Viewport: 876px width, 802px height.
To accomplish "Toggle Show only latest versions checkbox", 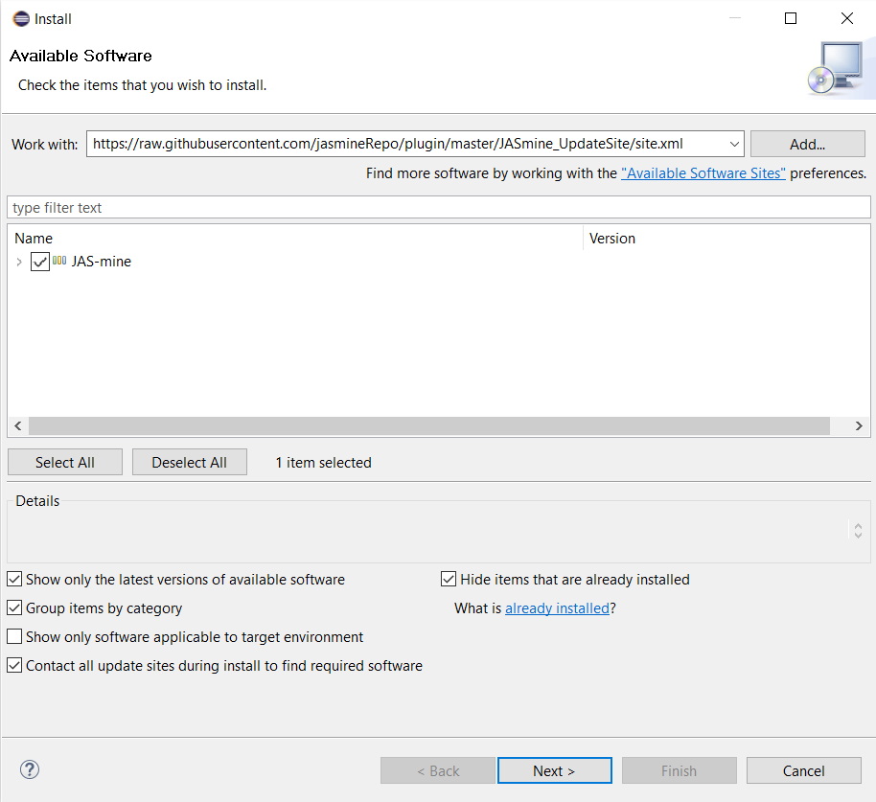I will [x=15, y=580].
